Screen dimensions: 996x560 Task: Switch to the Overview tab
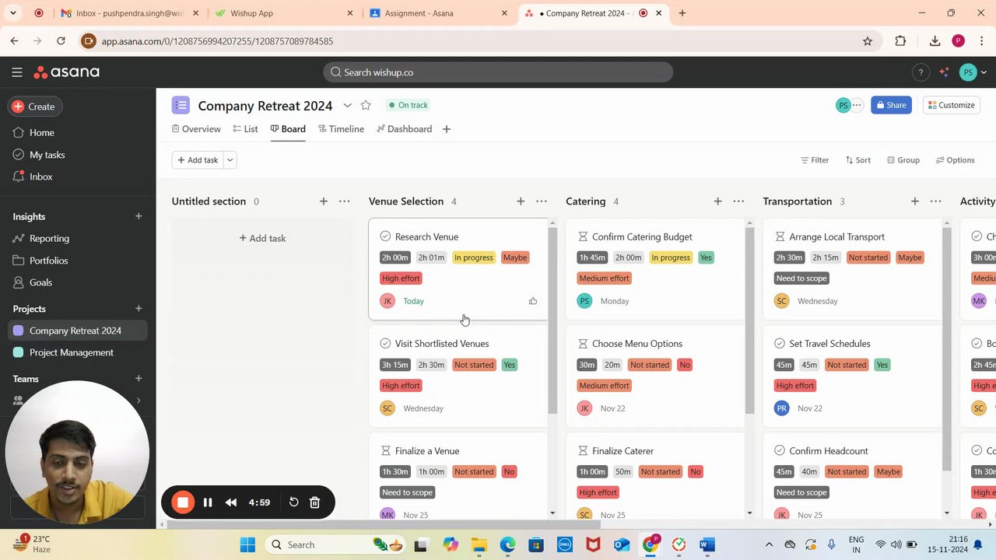click(x=196, y=129)
